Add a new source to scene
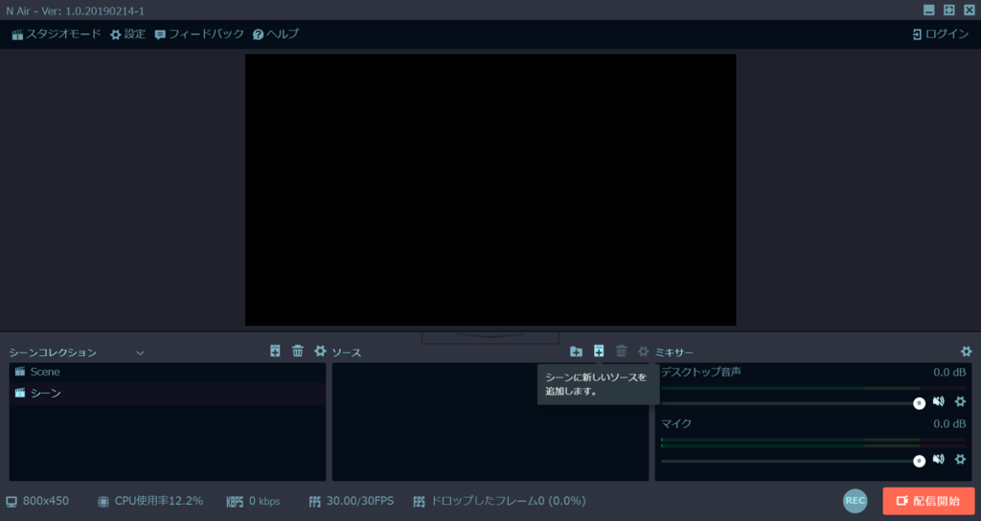This screenshot has height=521, width=981. [x=599, y=351]
